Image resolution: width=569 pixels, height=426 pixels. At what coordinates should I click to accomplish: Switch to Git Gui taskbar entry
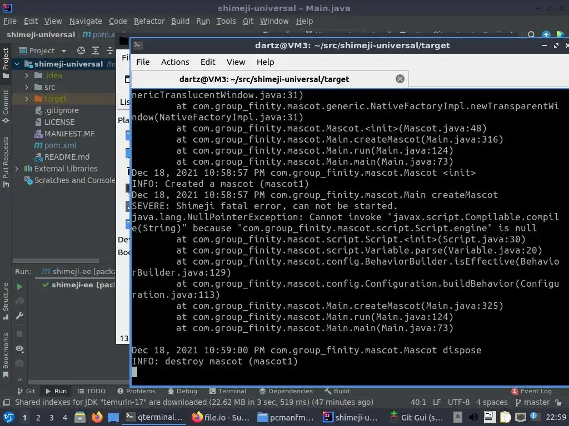[x=416, y=417]
